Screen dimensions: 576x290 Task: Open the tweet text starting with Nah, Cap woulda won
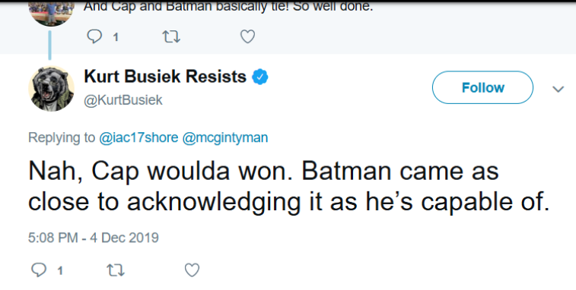288,187
